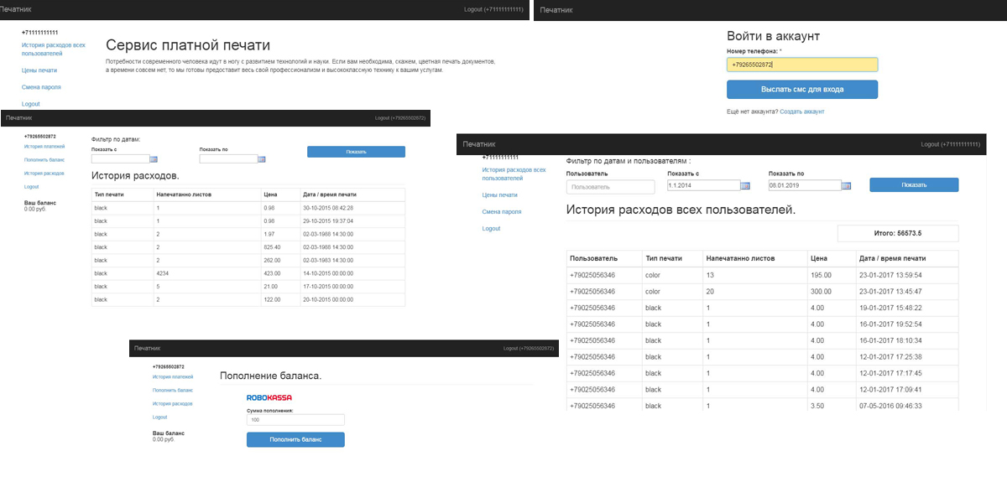This screenshot has width=1007, height=503.
Task: Click Печатник brand on Сервис платной печати page
Action: pos(16,9)
